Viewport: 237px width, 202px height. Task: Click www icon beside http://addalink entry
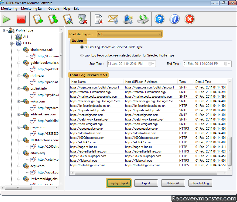[33, 121]
